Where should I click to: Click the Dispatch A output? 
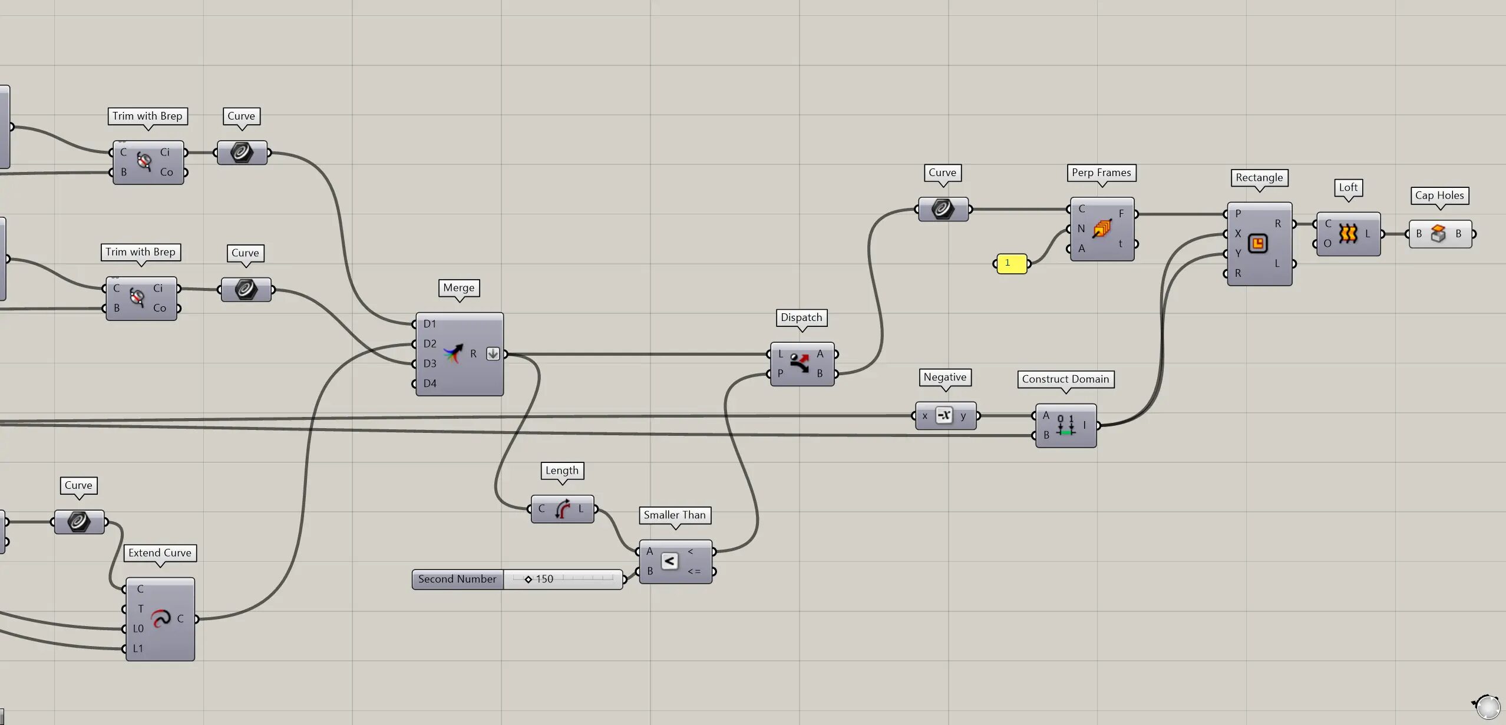click(x=820, y=354)
